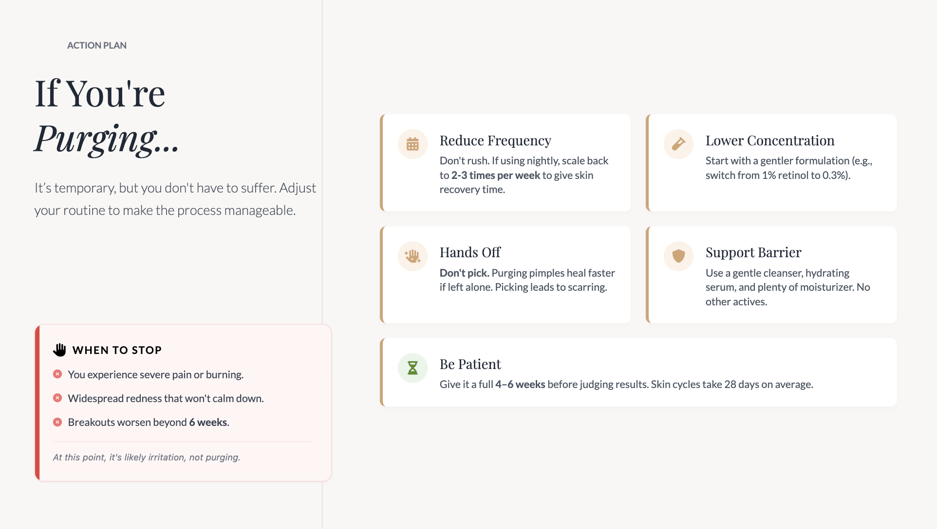Viewport: 937px width, 529px height.
Task: Click the sparkling hand icon for Hands Off
Action: 412,256
